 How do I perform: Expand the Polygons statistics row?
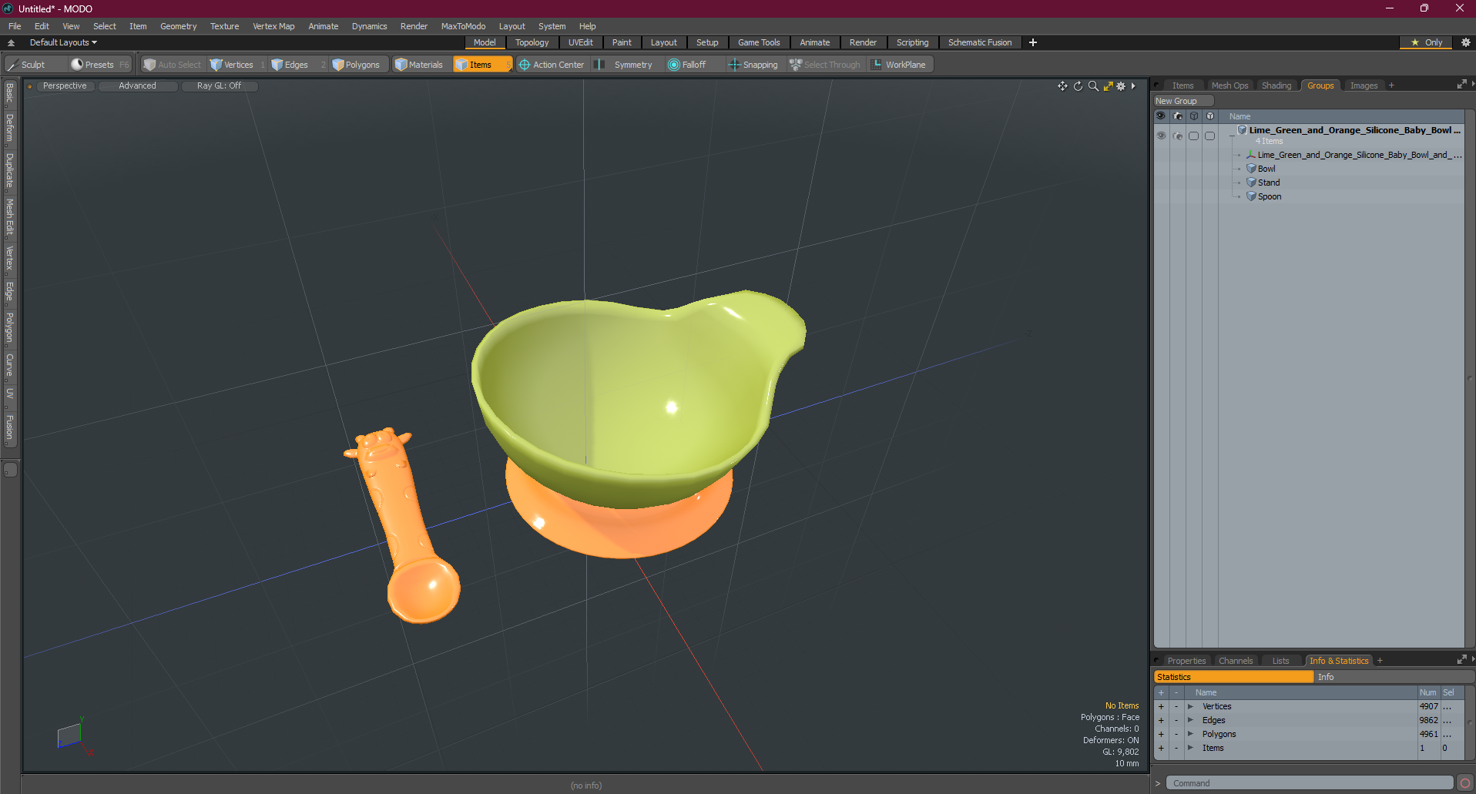point(1190,734)
